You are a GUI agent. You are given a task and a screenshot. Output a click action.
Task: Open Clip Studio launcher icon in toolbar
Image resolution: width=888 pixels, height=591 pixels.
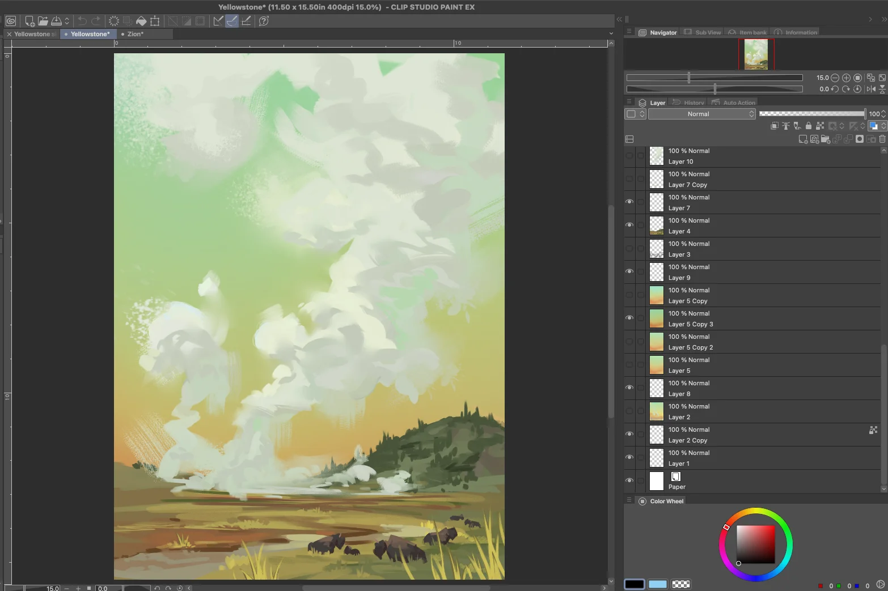click(x=10, y=21)
